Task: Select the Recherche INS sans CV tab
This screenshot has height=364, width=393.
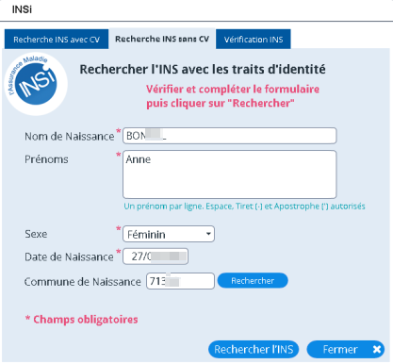Action: pyautogui.click(x=162, y=39)
